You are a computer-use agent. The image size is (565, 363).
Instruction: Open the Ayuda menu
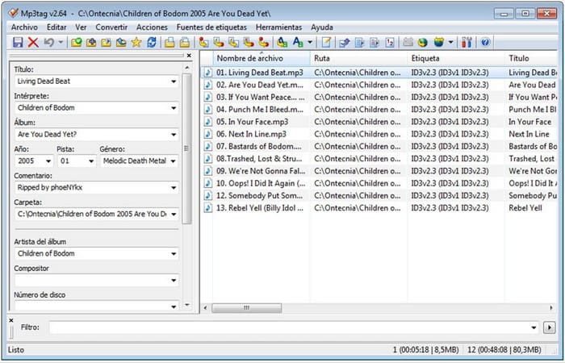(322, 27)
